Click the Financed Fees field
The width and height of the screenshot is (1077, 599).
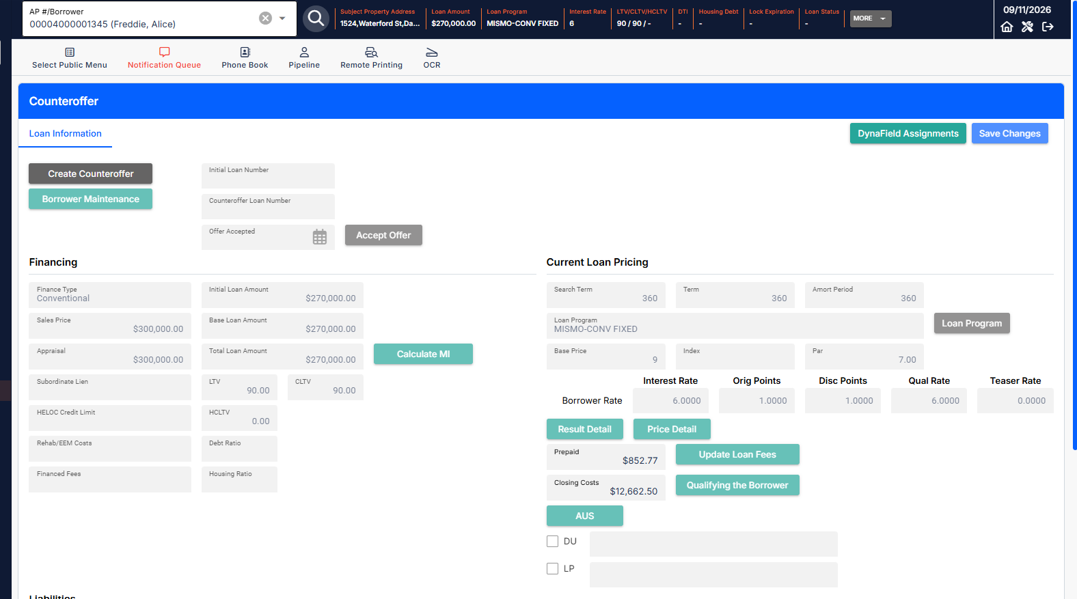pos(110,479)
